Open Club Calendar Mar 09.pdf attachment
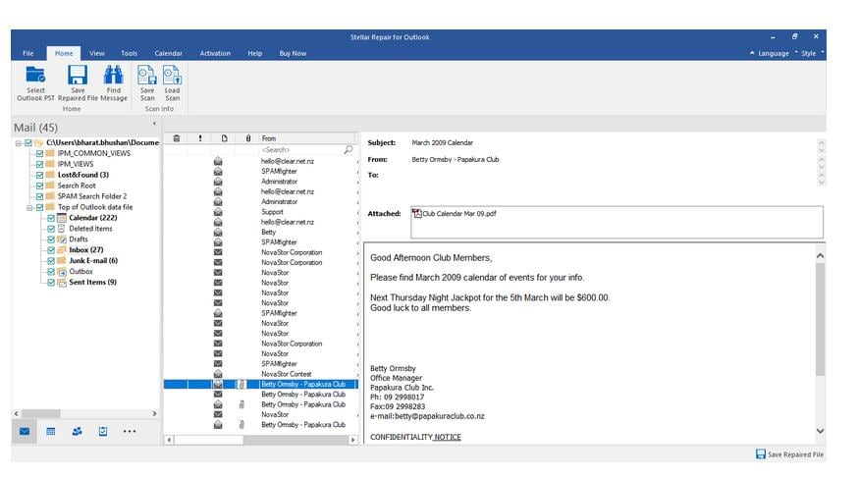The image size is (859, 478). [x=455, y=214]
